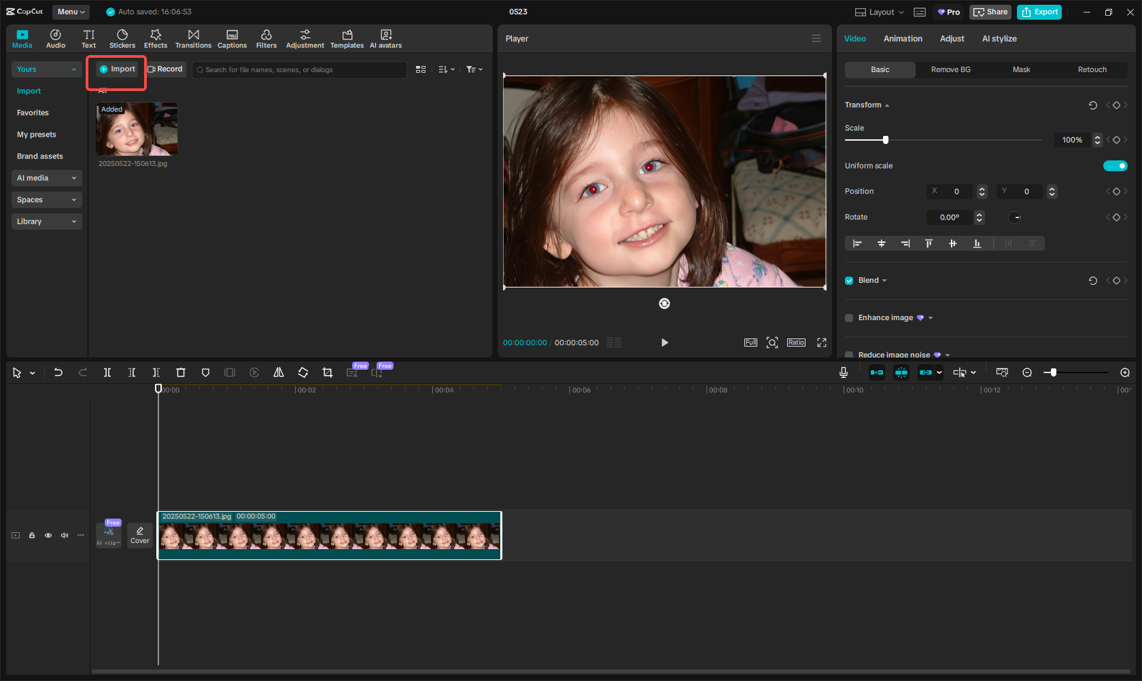Open the Effects panel
This screenshot has height=681, width=1142.
click(x=156, y=38)
